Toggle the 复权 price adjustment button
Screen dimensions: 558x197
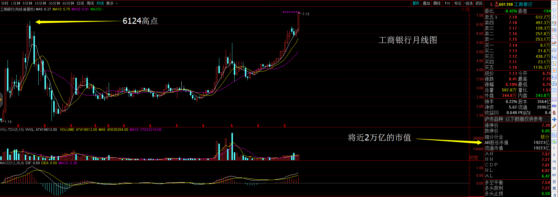tap(416, 3)
